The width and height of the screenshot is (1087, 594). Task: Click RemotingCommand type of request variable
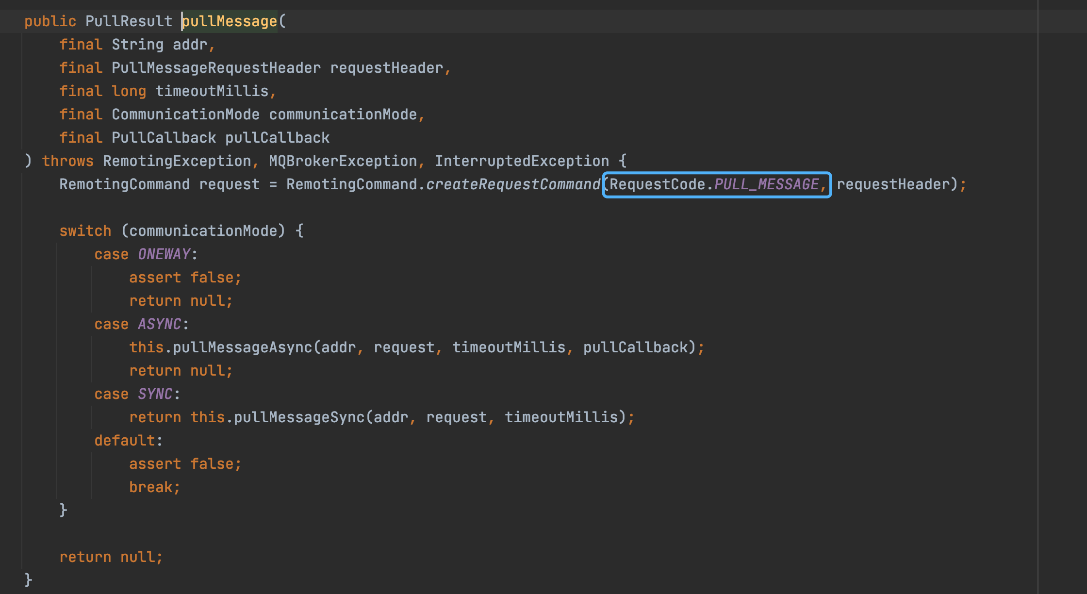(x=124, y=184)
